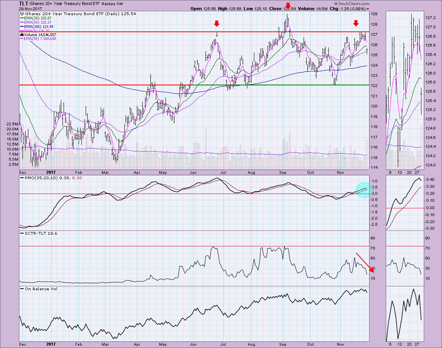Click the "EMA(200) 123.99" legend entry

click(x=39, y=26)
